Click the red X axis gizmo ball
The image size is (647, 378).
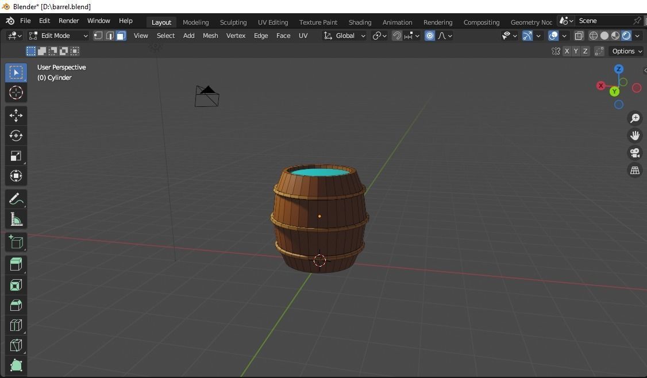601,86
